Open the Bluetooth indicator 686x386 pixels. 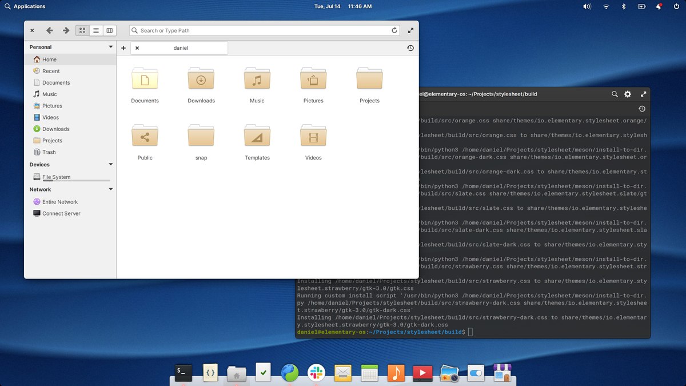(624, 6)
